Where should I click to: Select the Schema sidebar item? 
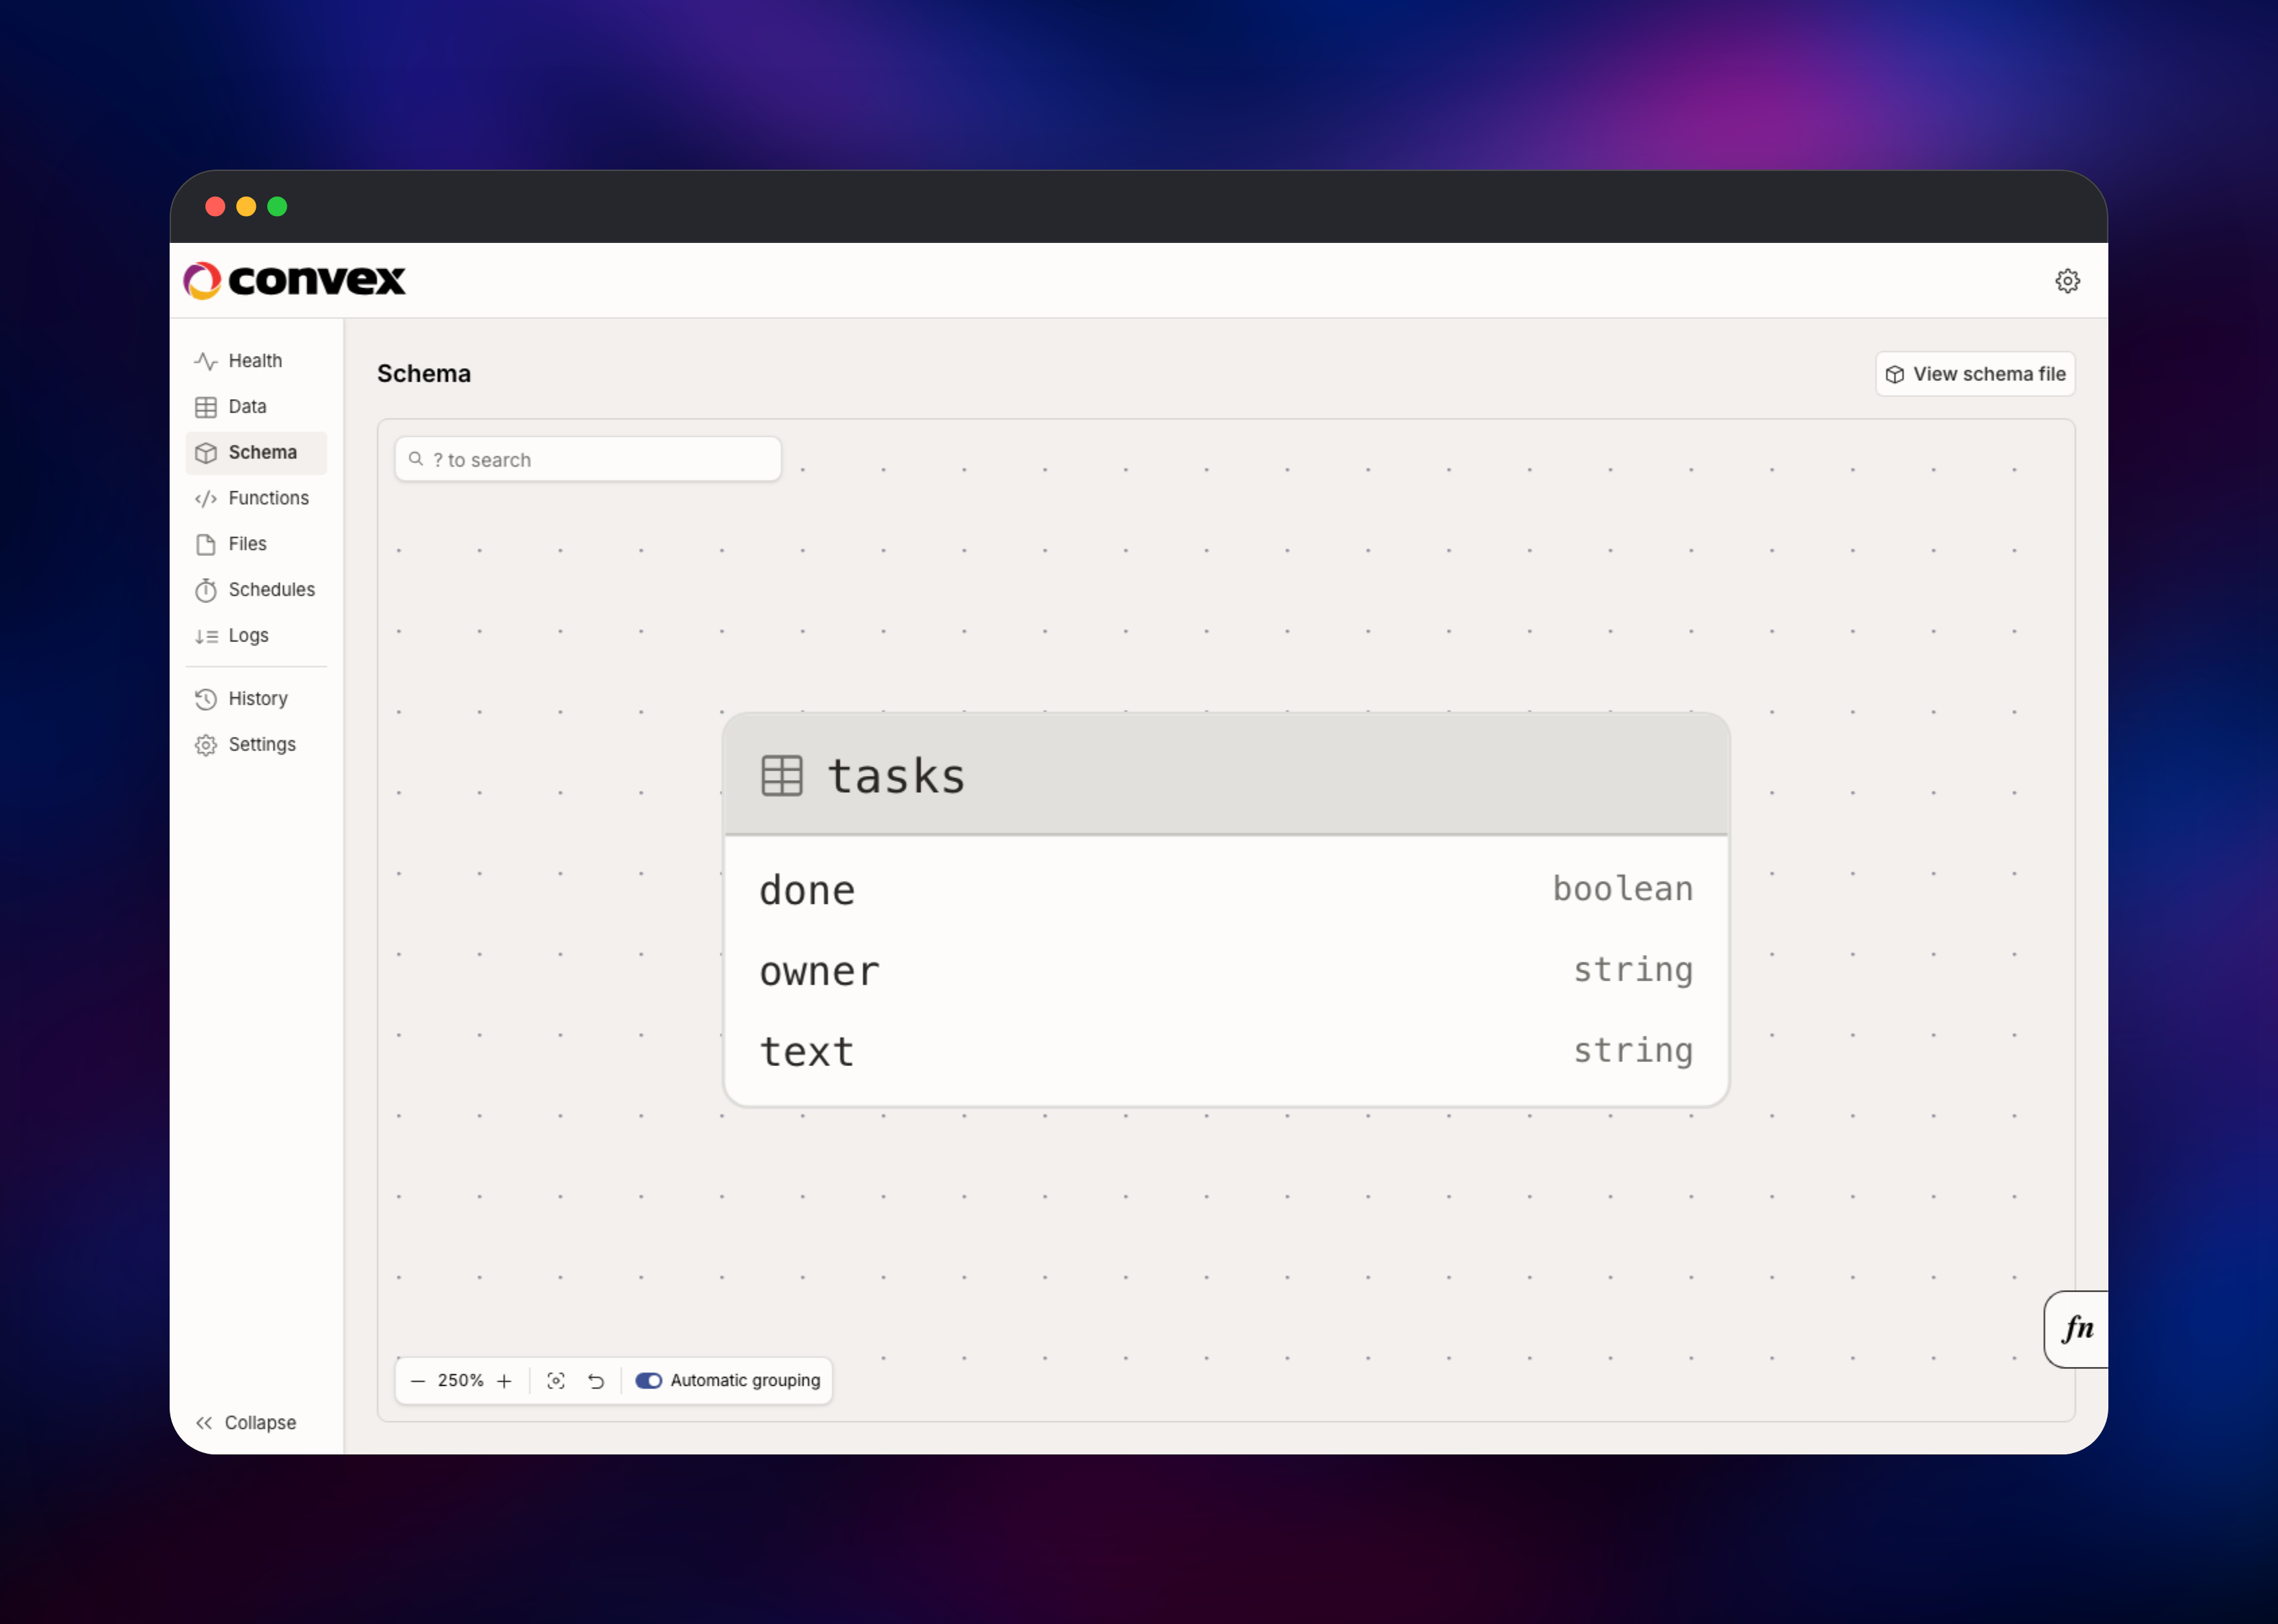[x=255, y=453]
